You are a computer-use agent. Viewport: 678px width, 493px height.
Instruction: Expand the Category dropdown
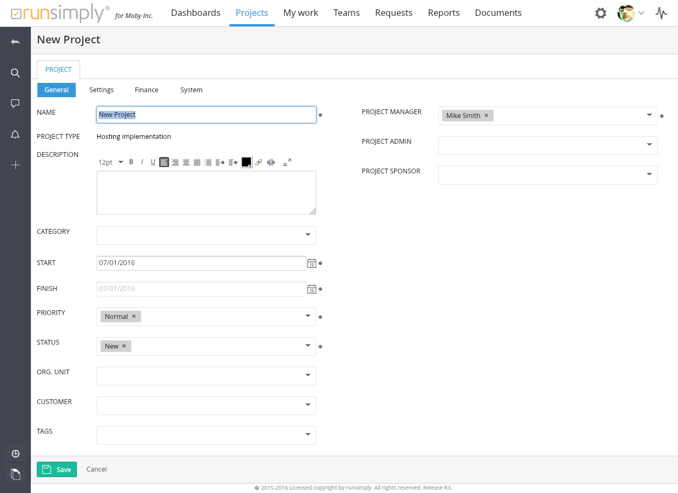308,235
